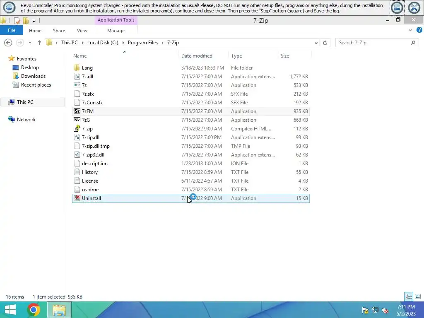Select the 7-zip32.dll file icon
The width and height of the screenshot is (424, 318).
pos(77,155)
